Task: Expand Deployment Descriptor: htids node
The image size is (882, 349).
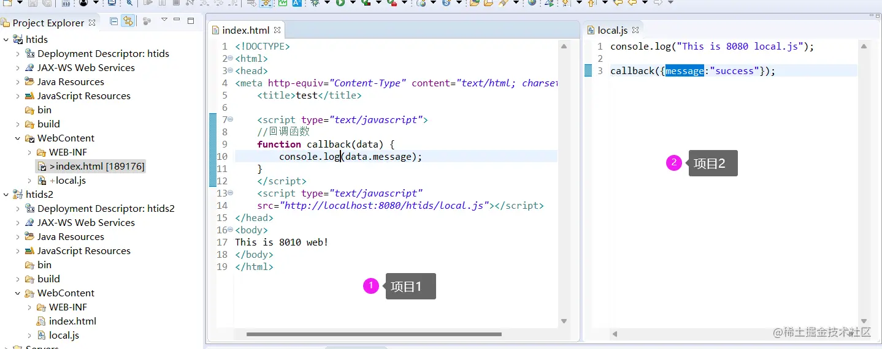Action: tap(18, 54)
